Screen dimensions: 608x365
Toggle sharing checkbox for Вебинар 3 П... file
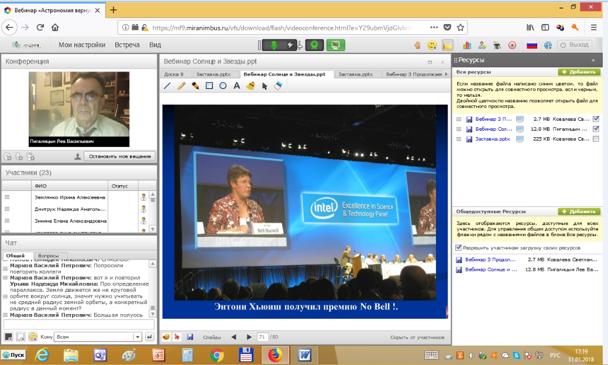tap(596, 119)
